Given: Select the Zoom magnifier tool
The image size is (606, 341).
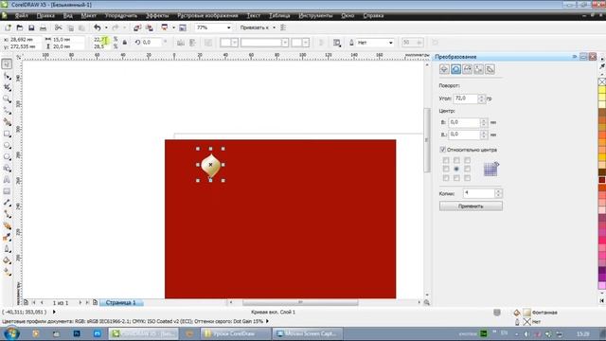Looking at the screenshot, I should [7, 99].
